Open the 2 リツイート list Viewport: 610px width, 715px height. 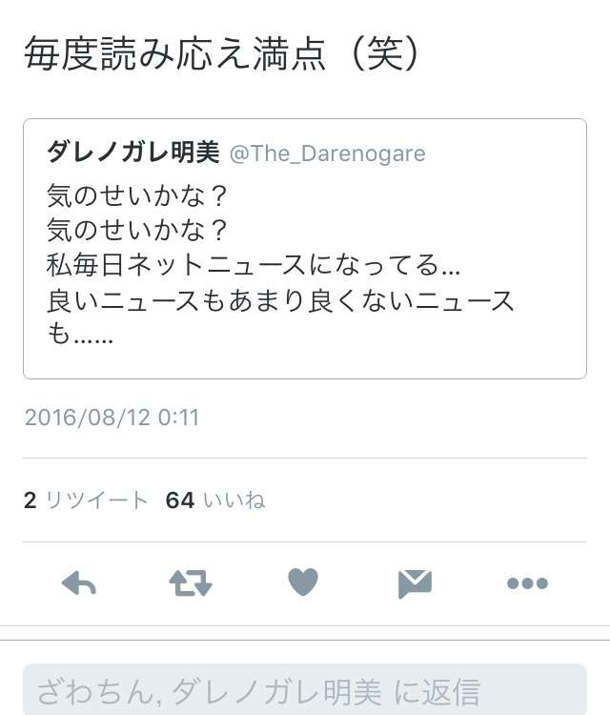(86, 500)
